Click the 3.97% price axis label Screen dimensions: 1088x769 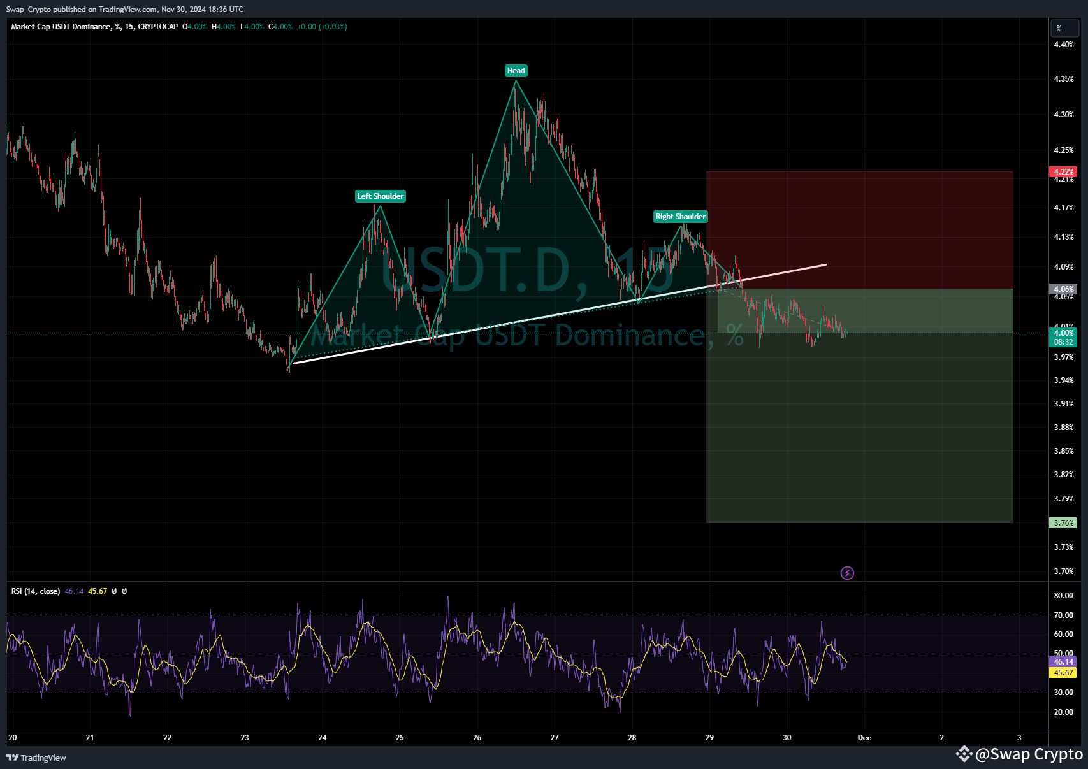[x=1064, y=357]
